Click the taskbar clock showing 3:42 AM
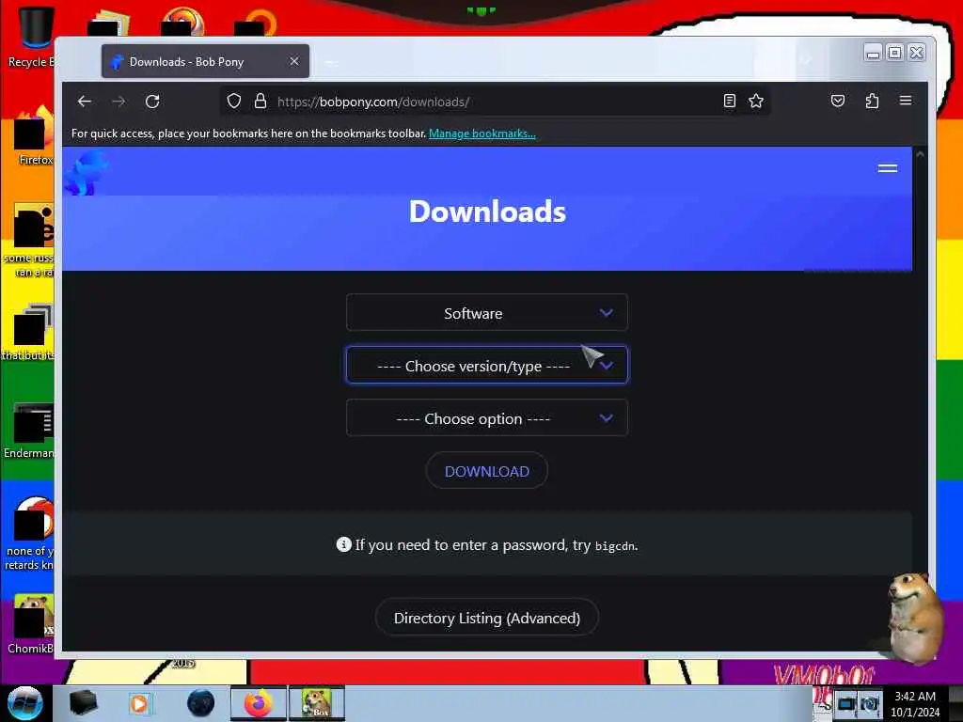 [x=915, y=703]
